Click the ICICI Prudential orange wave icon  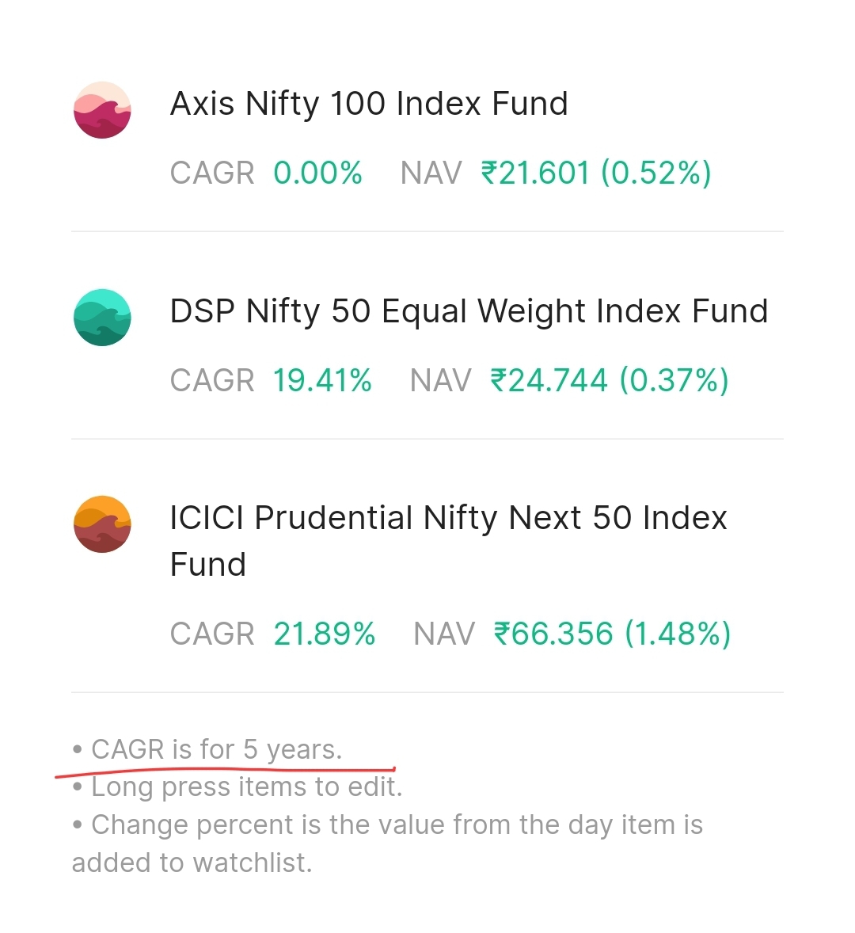tap(102, 524)
